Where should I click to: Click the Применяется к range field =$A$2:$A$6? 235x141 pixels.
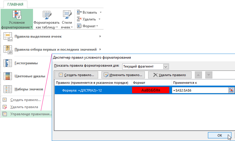200,90
